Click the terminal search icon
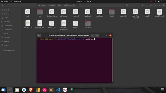 click(x=93, y=35)
